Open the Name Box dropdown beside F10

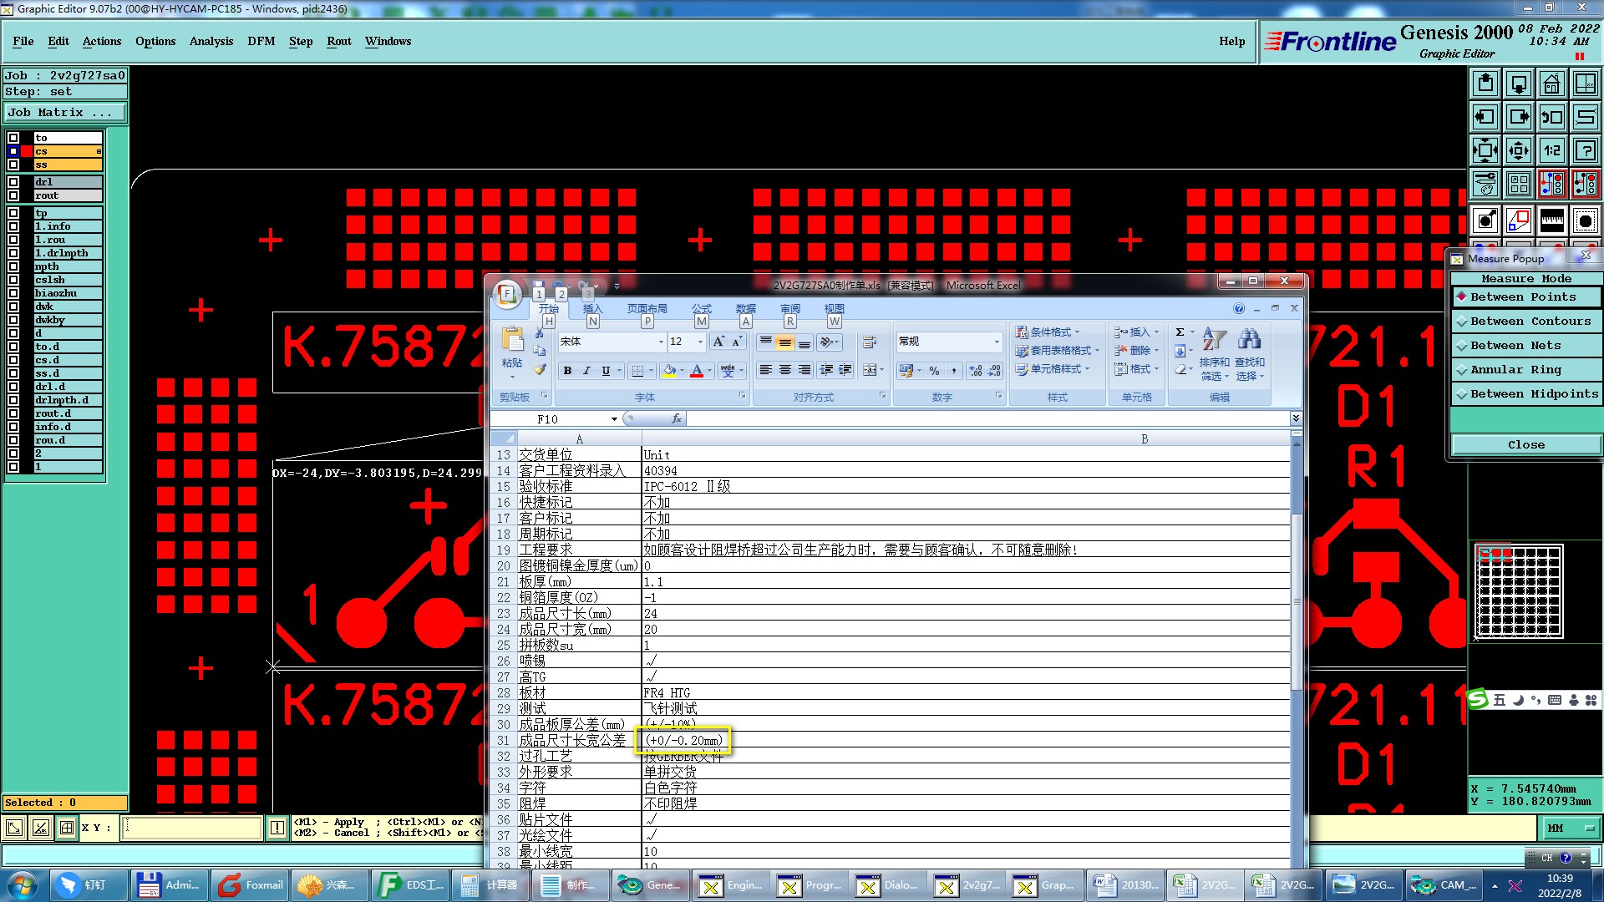point(614,419)
